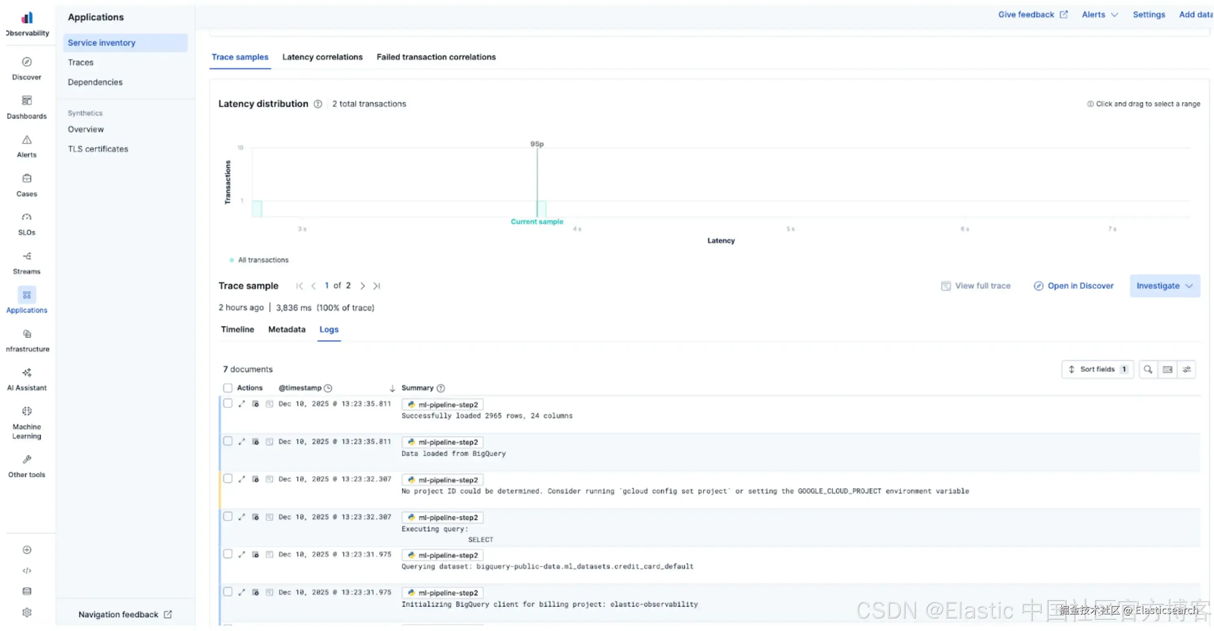1214x631 pixels.
Task: Expand the first log row at 13:23:35.811
Action: pyautogui.click(x=242, y=404)
